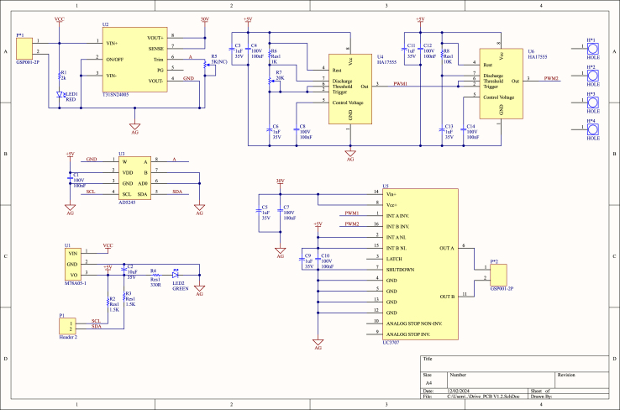Click the Title field in title block
Image resolution: width=620 pixels, height=410 pixels.
point(514,364)
